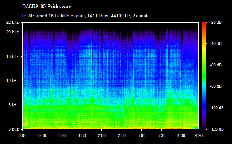This screenshot has height=144, width=232.
Task: Click the 4:26 end time label
Action: 199,135
